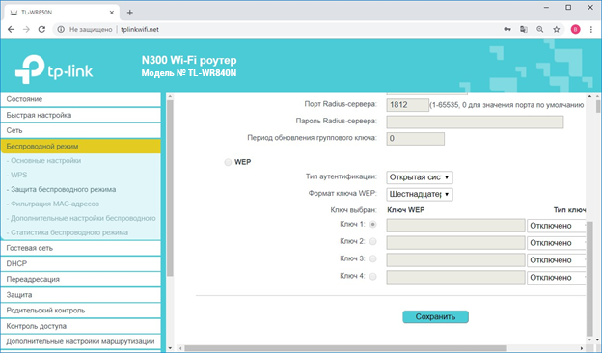Open key type dropdown for Ключ 1

pos(557,226)
